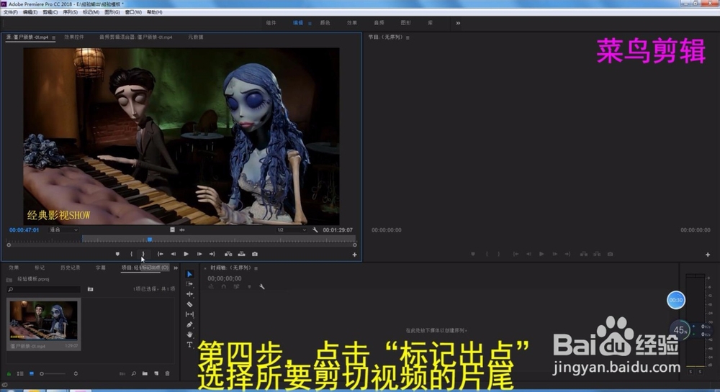Select the Hand tool

tap(189, 334)
